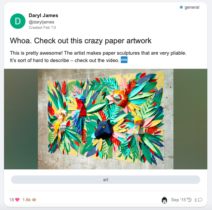Open the general category label
The width and height of the screenshot is (212, 210).
coord(192,7)
